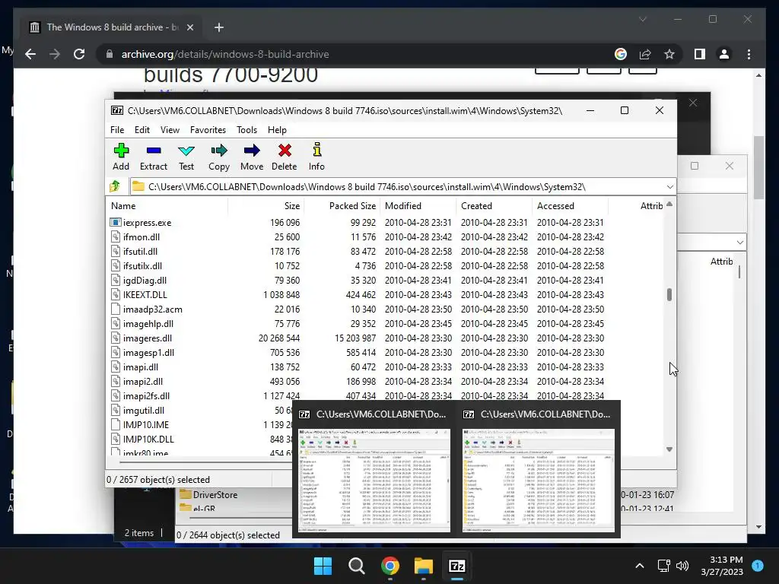The image size is (779, 584).
Task: Select DriverStore folder in background window
Action: coord(215,494)
